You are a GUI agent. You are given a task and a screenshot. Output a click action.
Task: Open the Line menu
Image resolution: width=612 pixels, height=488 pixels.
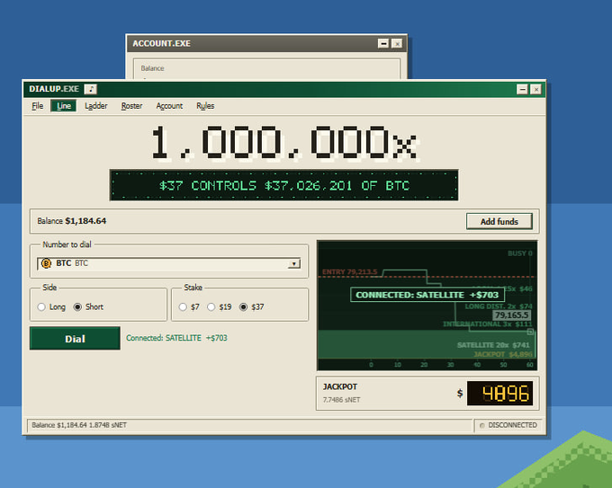click(x=64, y=106)
